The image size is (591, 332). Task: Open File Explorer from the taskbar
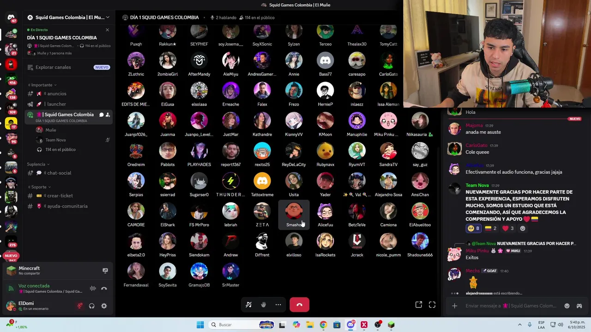(x=310, y=325)
